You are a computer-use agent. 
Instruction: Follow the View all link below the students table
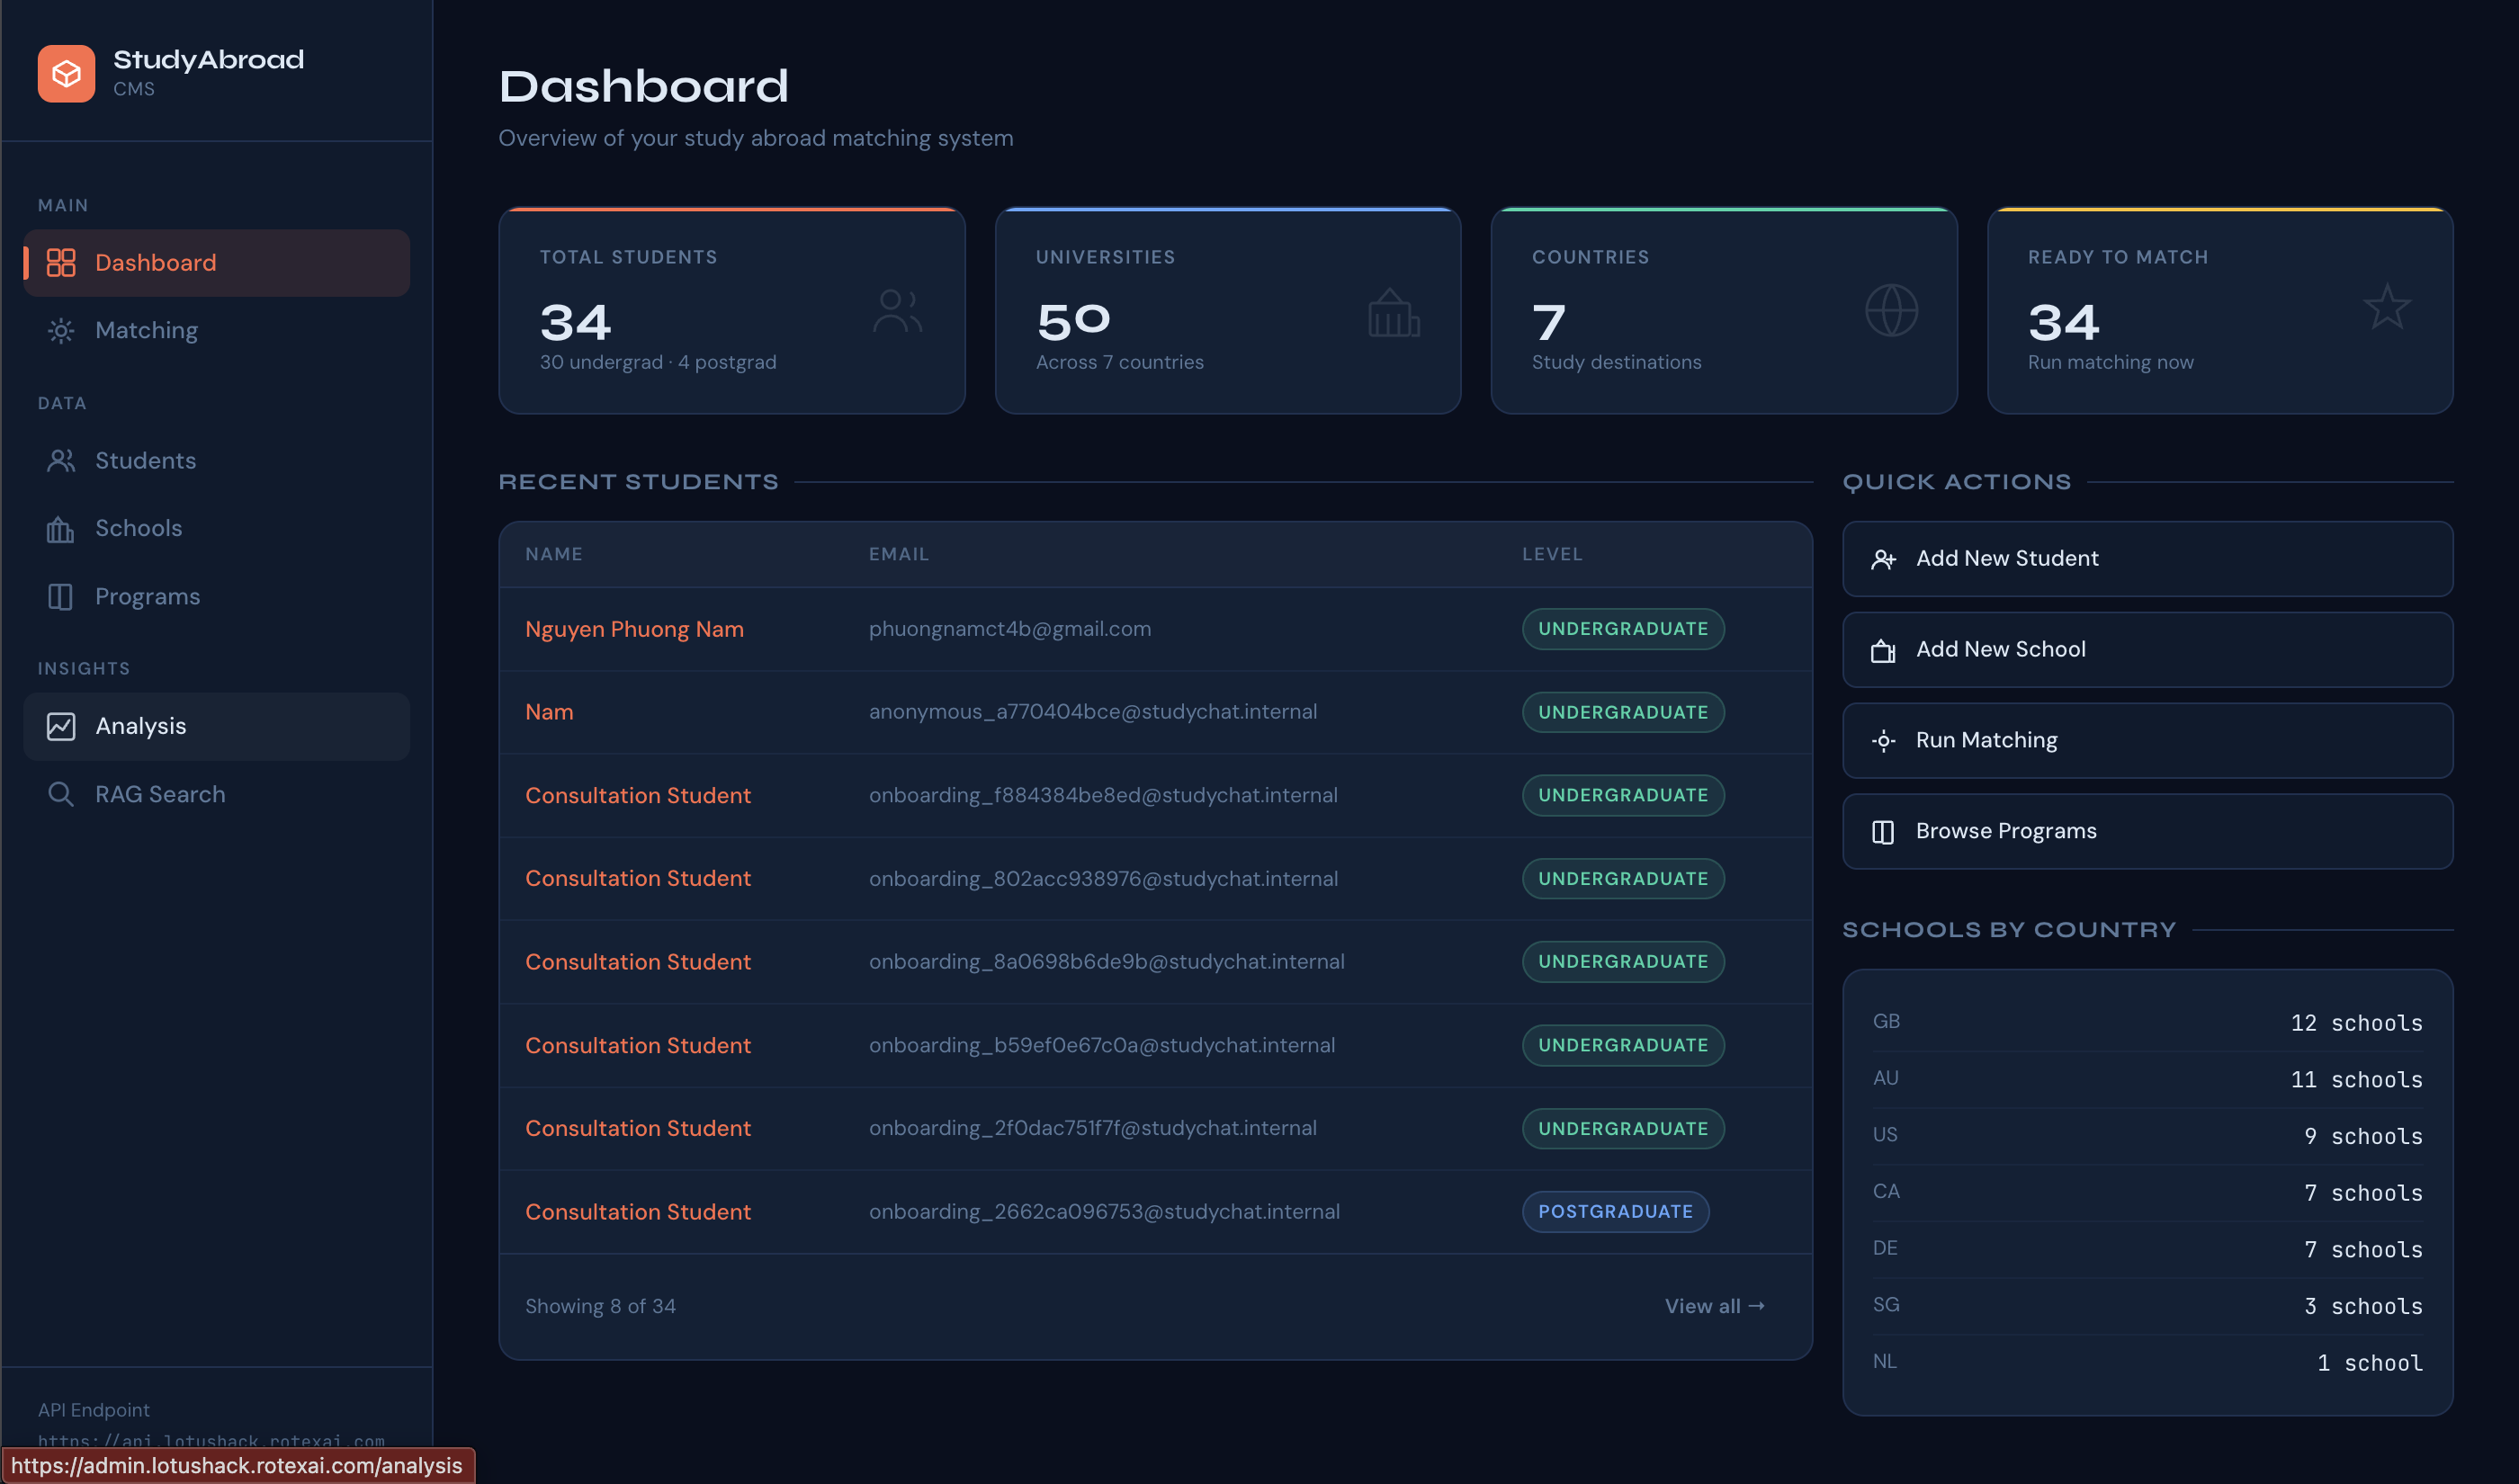(x=1714, y=1306)
